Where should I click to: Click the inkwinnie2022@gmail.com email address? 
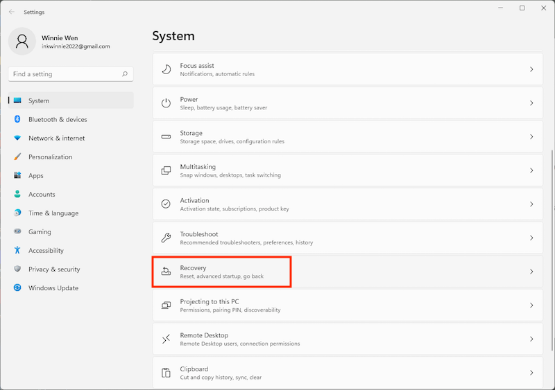pyautogui.click(x=76, y=46)
